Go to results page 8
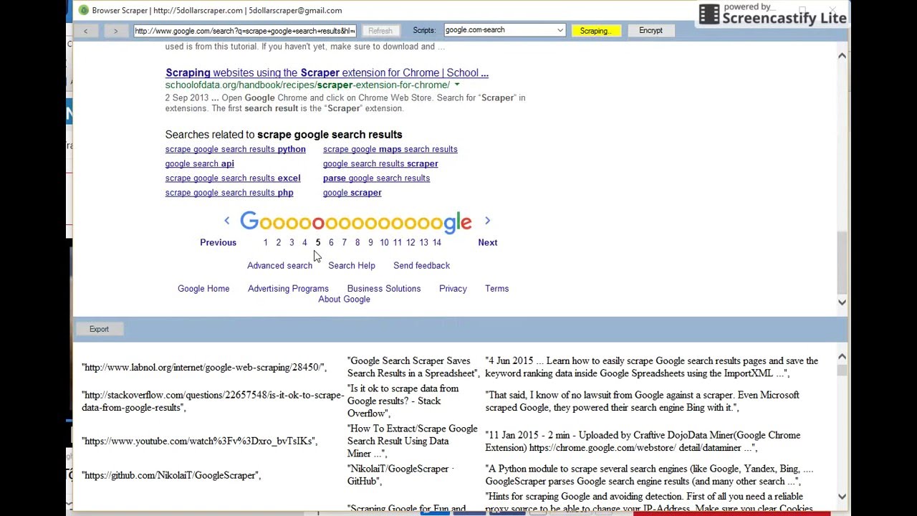Viewport: 917px width, 516px height. [357, 242]
